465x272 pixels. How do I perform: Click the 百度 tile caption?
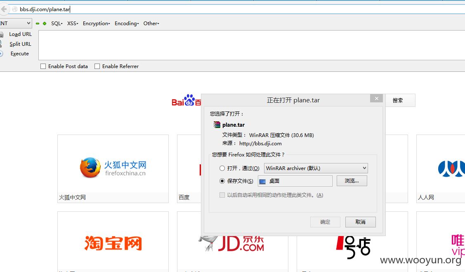pyautogui.click(x=184, y=198)
